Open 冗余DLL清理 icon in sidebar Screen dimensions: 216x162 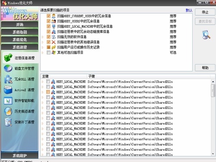tap(8, 79)
